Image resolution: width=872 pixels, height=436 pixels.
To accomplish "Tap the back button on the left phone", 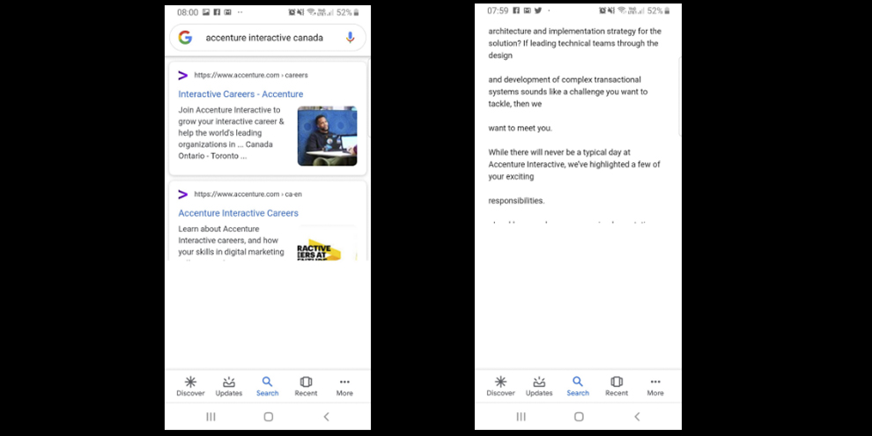I will (x=327, y=417).
